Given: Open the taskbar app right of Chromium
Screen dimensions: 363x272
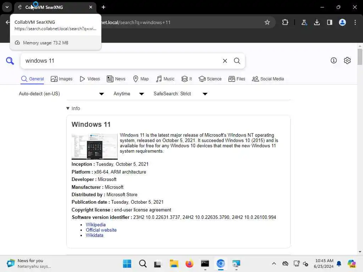Looking at the screenshot, I should (x=236, y=263).
